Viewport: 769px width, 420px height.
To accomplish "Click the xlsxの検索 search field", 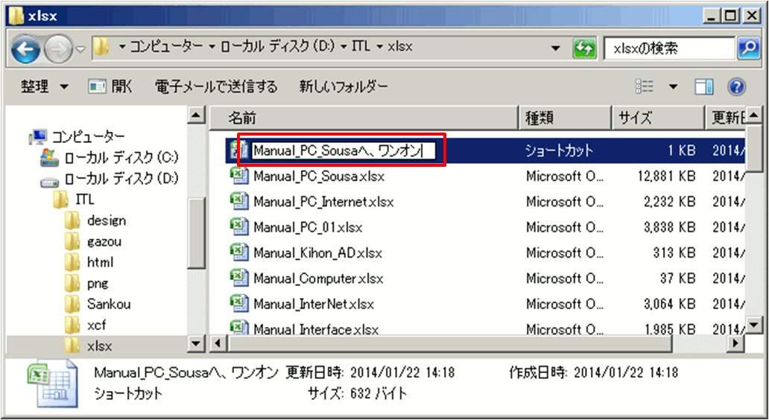I will [x=668, y=48].
